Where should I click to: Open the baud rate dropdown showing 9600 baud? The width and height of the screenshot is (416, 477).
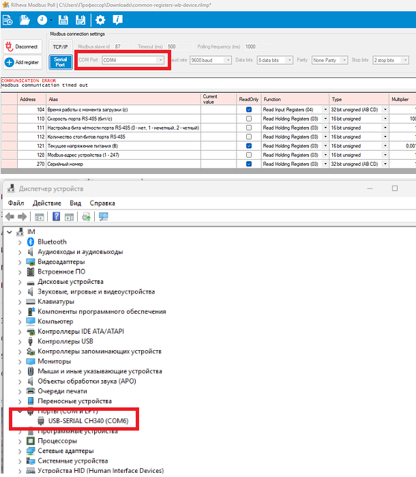click(x=210, y=60)
